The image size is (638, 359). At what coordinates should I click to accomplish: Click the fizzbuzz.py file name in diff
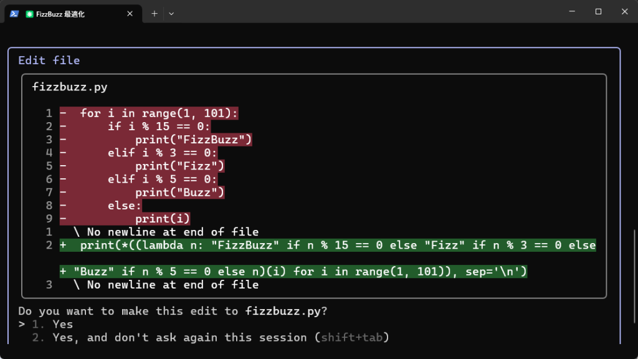[x=70, y=87]
